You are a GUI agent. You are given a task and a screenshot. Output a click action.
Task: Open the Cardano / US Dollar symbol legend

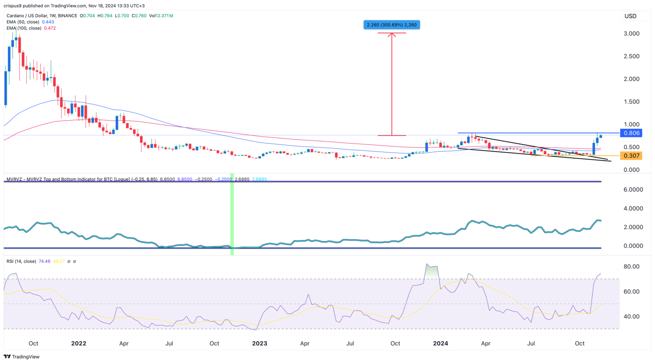[x=28, y=15]
